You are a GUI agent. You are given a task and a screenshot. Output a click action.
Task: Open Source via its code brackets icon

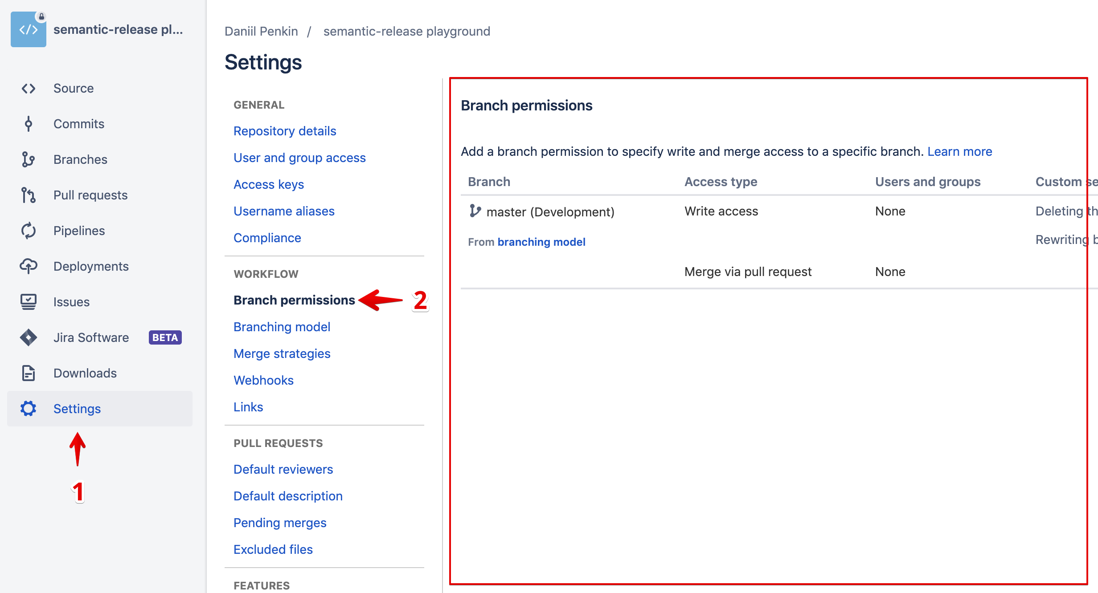[29, 89]
